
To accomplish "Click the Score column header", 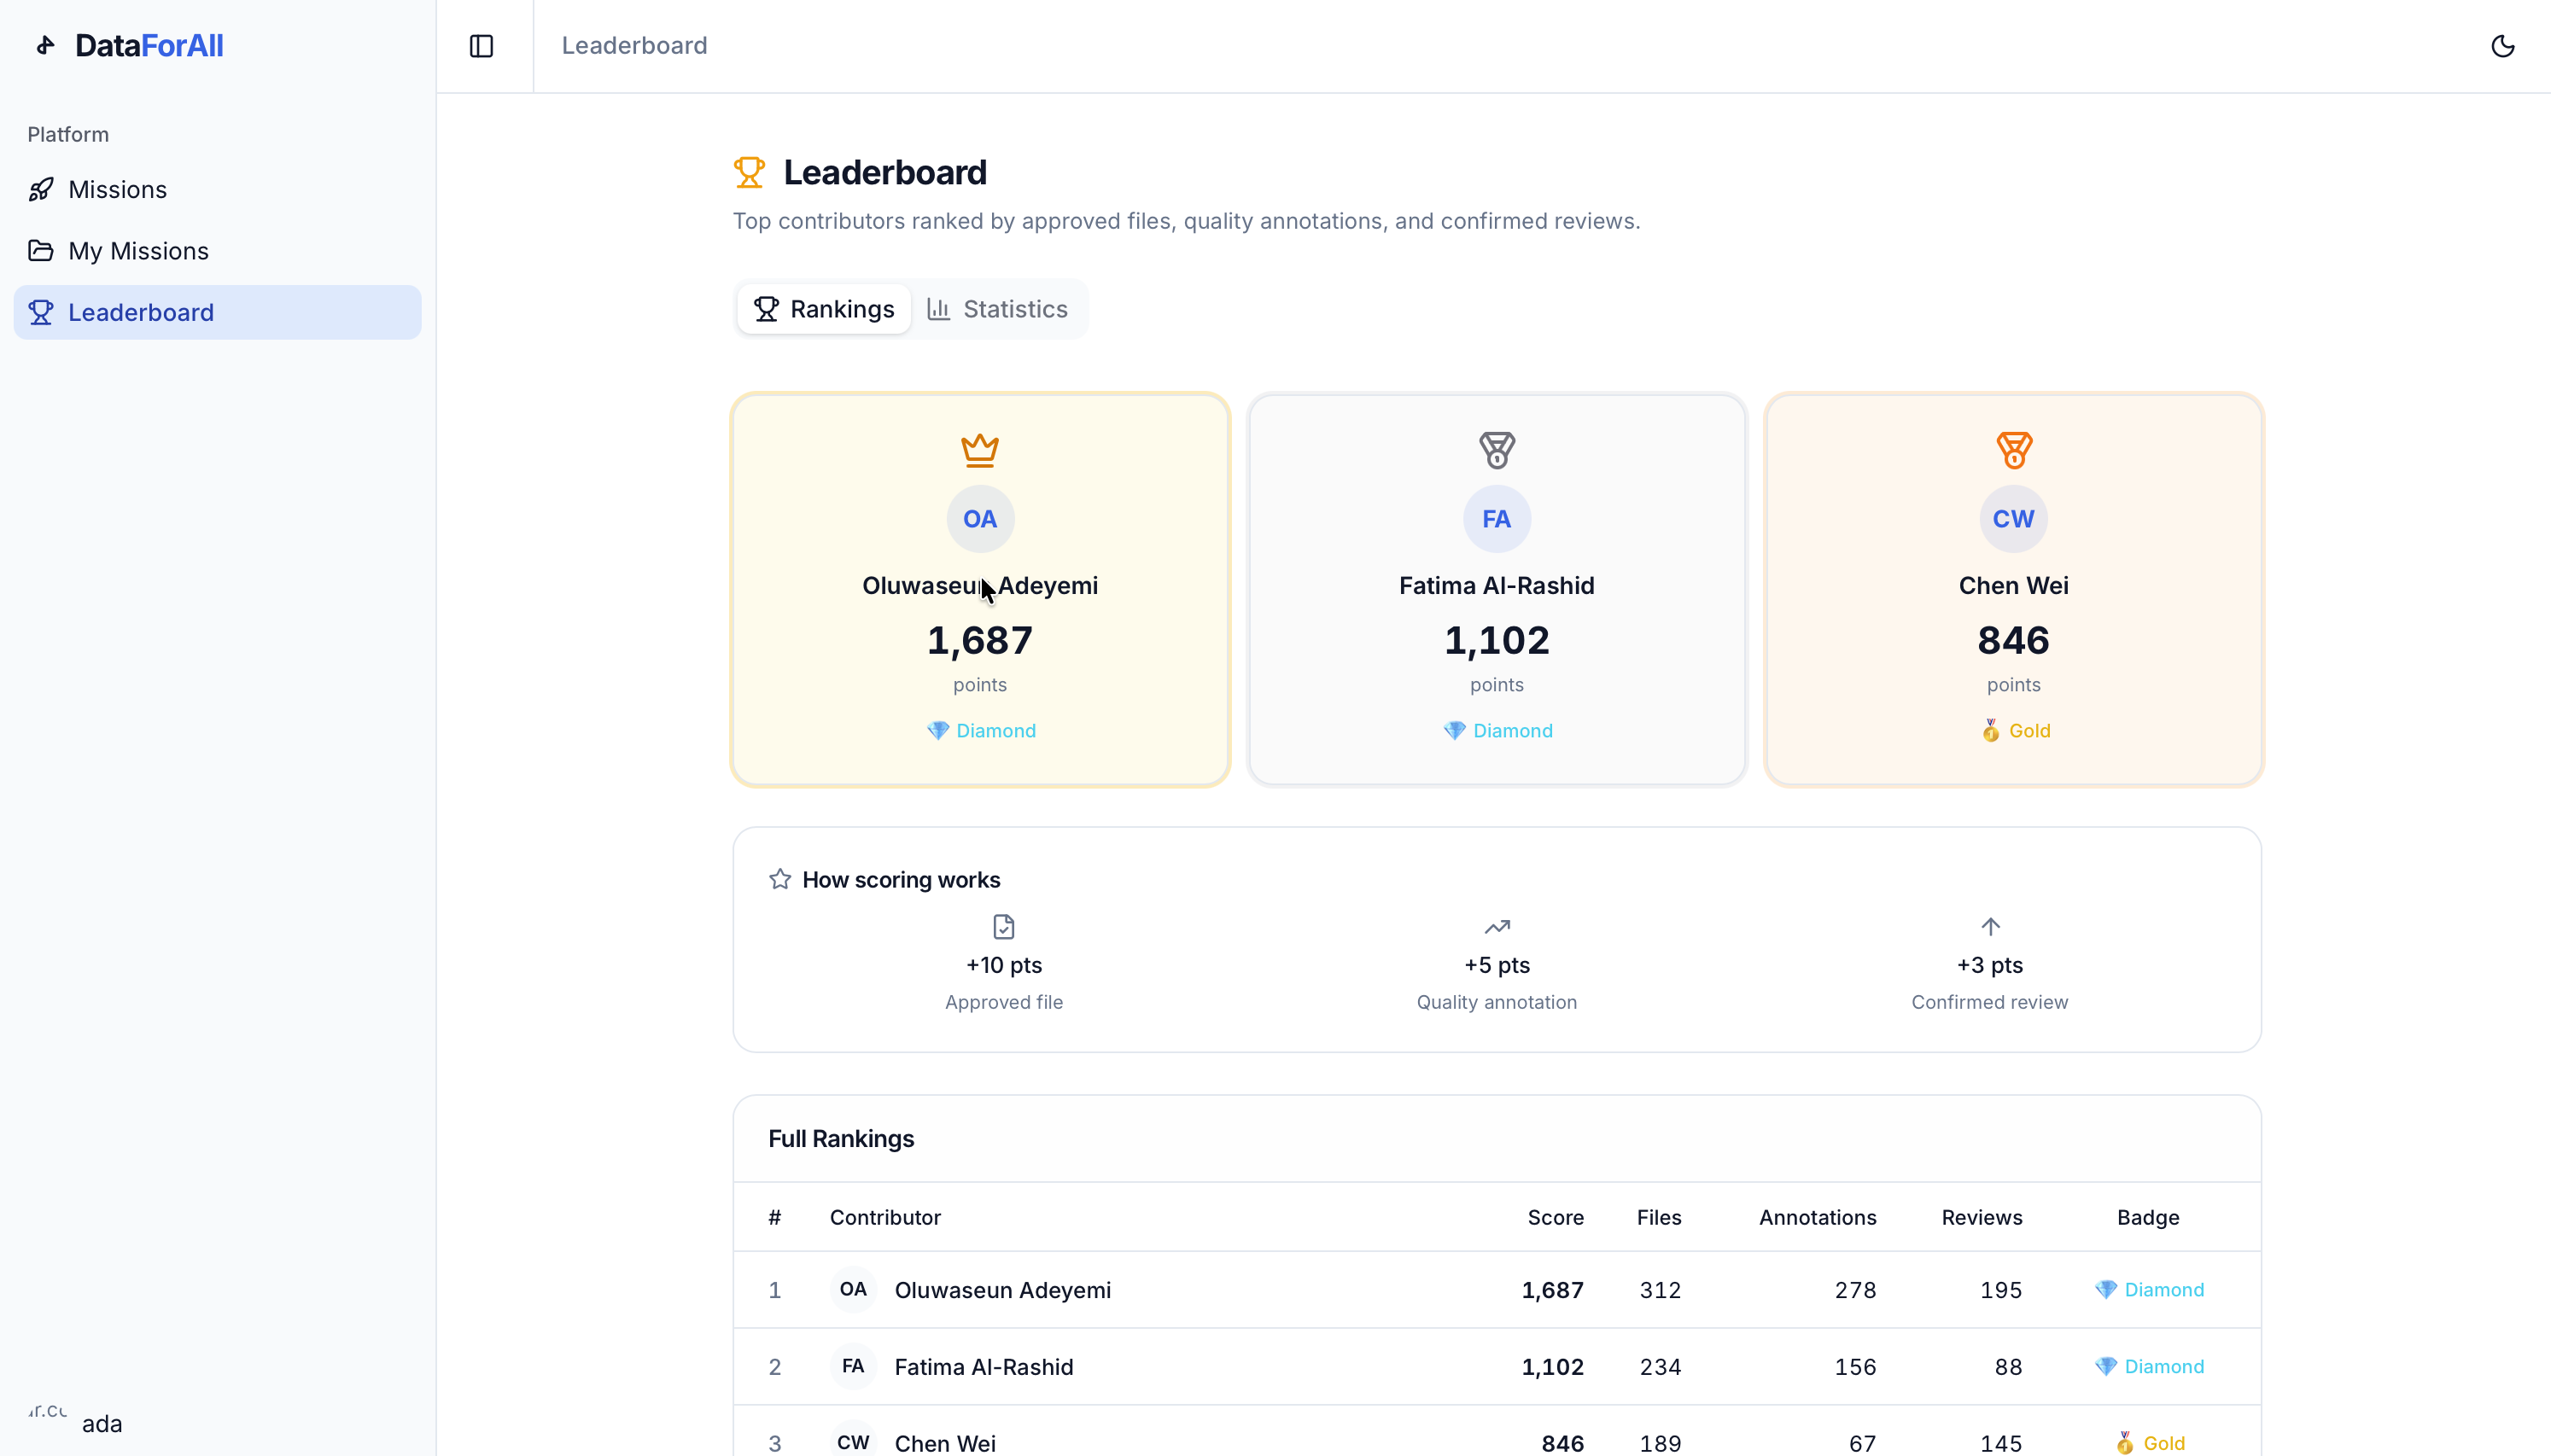I will click(1555, 1217).
